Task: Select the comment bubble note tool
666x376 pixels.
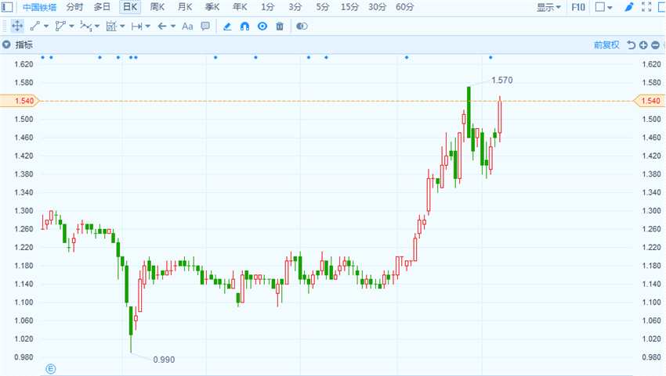Action: click(205, 27)
